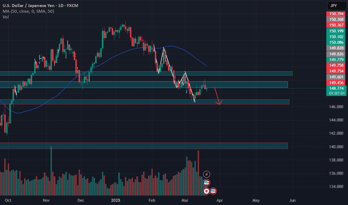This screenshot has width=348, height=205.
Task: Select the red-bordered zone rectangle near 140.000
Action: 144,146
